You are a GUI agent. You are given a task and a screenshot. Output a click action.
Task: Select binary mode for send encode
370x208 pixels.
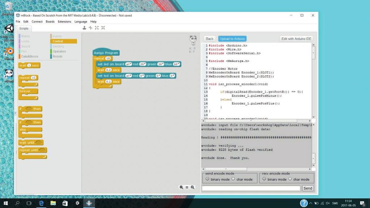pyautogui.click(x=207, y=179)
